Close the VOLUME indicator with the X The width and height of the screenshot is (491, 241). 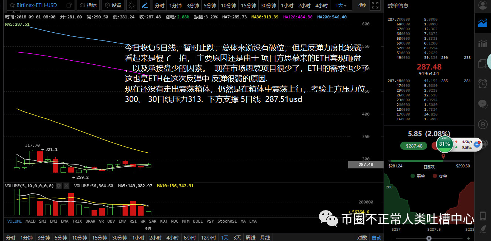click(x=66, y=186)
